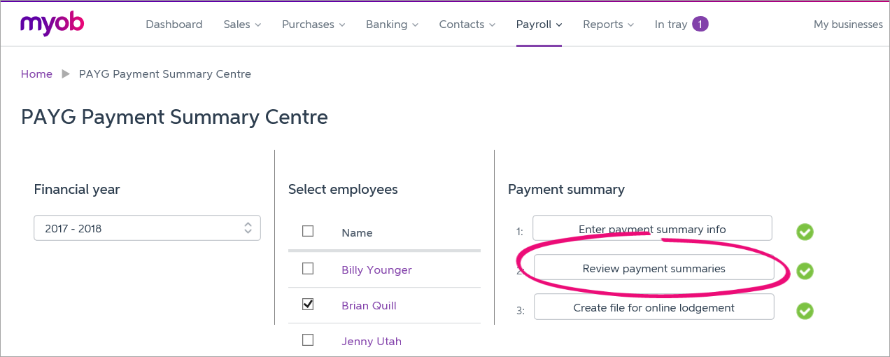This screenshot has height=357, width=890.
Task: Open the Financial year dropdown
Action: pos(147,228)
